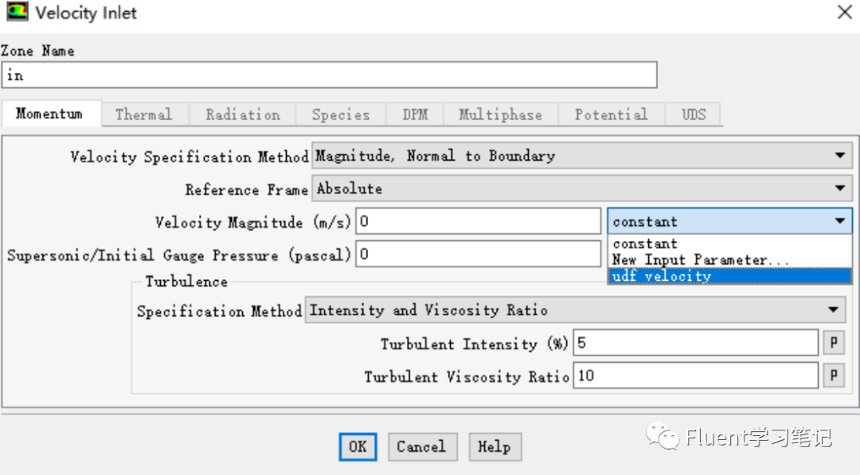This screenshot has width=860, height=475.
Task: Click the P icon beside Turbulent Viscosity Ratio
Action: coord(833,376)
